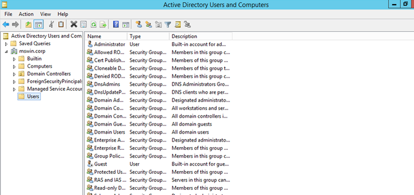Viewport: 414px width, 195px height.
Task: Sort by the Type column header
Action: coord(148,36)
